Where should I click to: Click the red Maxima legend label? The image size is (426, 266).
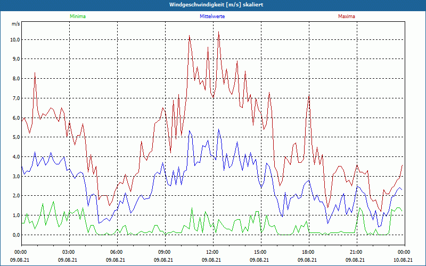pyautogui.click(x=347, y=16)
